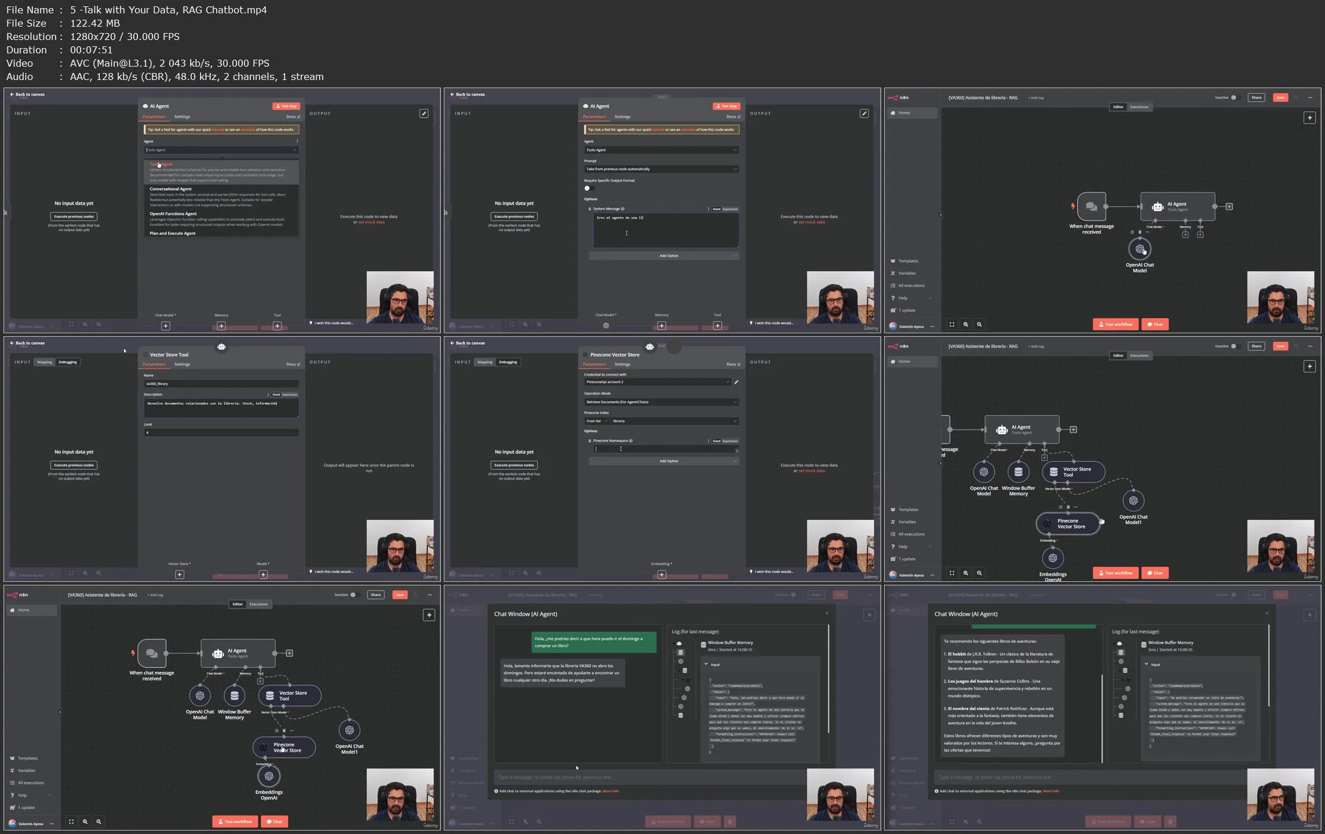1325x834 pixels.
Task: Click Execute previous nodes in the Pinecone panel frame
Action: click(514, 465)
